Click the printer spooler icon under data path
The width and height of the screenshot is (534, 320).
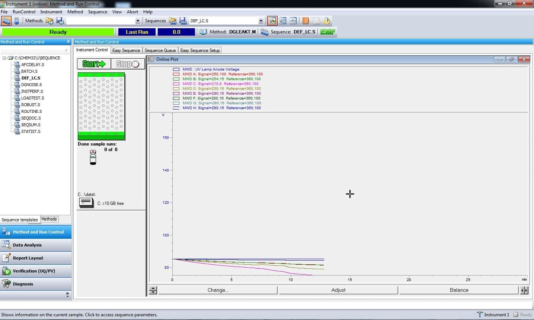tap(86, 203)
